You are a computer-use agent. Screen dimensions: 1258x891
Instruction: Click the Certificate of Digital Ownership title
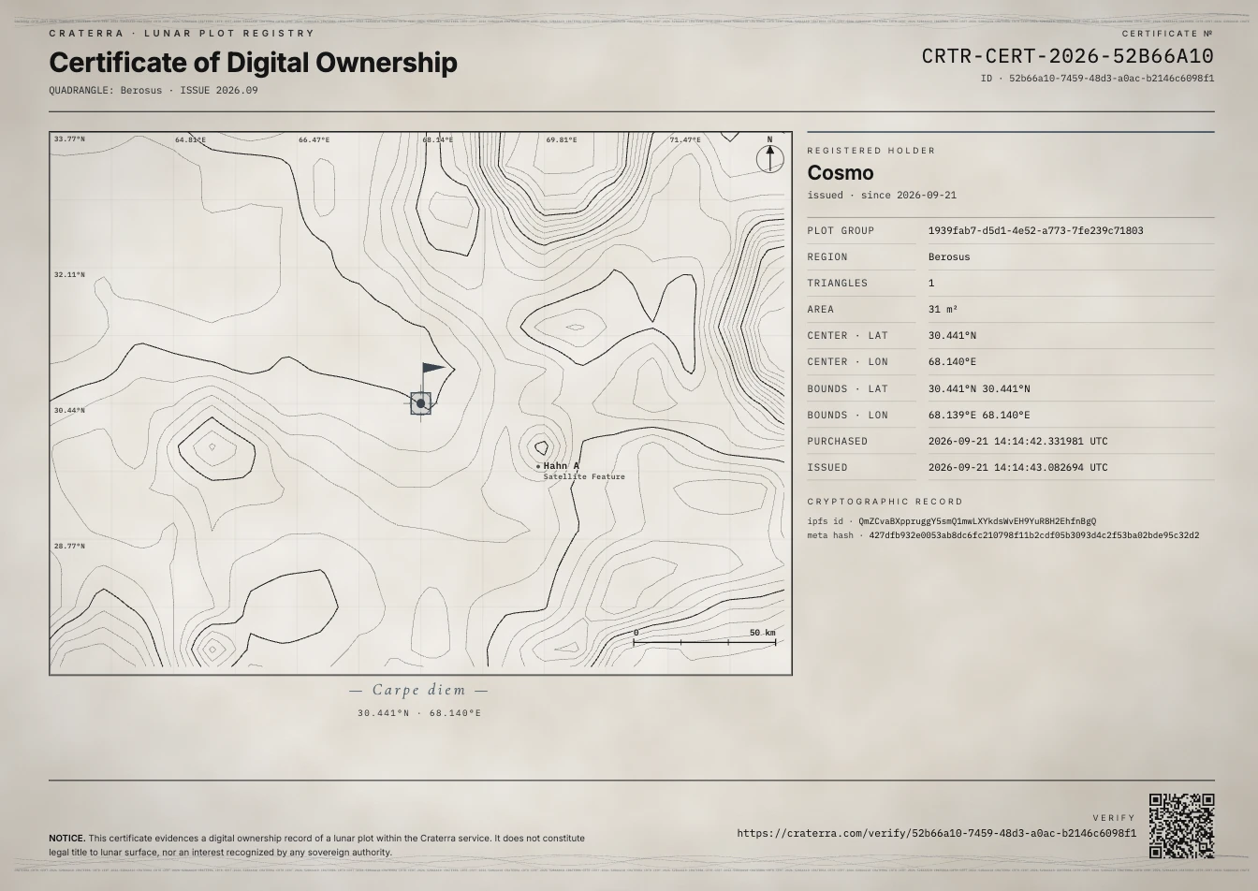tap(253, 63)
